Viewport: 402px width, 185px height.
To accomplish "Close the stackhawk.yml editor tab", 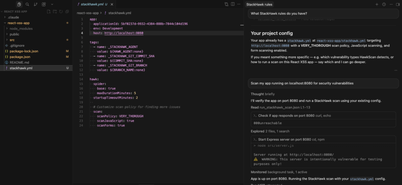I will [112, 4].
